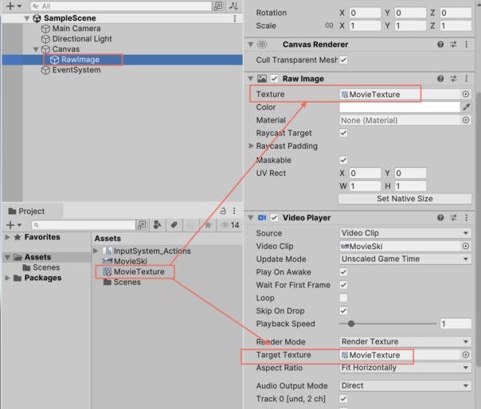Expand the Packages folder

(x=8, y=278)
